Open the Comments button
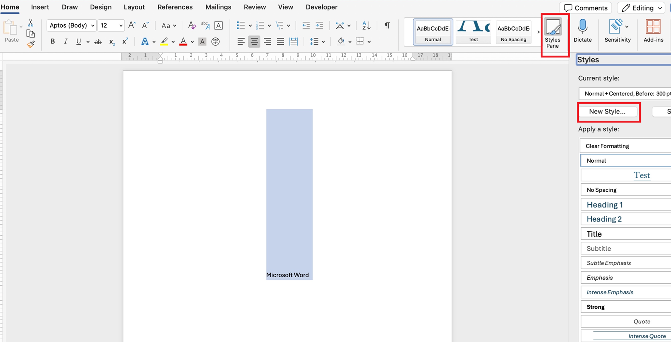Screen dimensions: 671x342 (586, 8)
